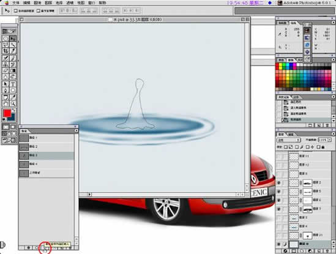Click the second checkbox in options bar
Viewport: 336px width, 254px height.
click(39, 11)
